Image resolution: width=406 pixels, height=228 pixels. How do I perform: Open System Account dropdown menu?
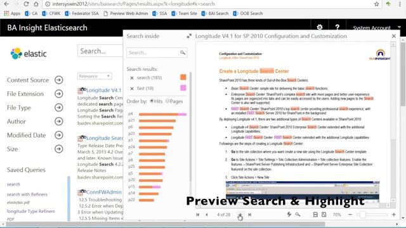click(377, 28)
